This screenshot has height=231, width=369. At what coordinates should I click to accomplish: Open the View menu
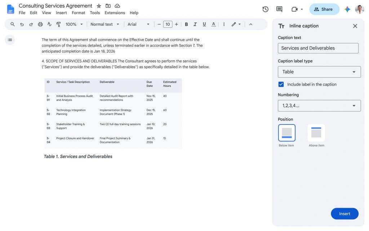46,13
